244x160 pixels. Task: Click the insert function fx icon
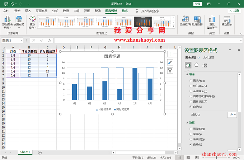click(x=49, y=41)
